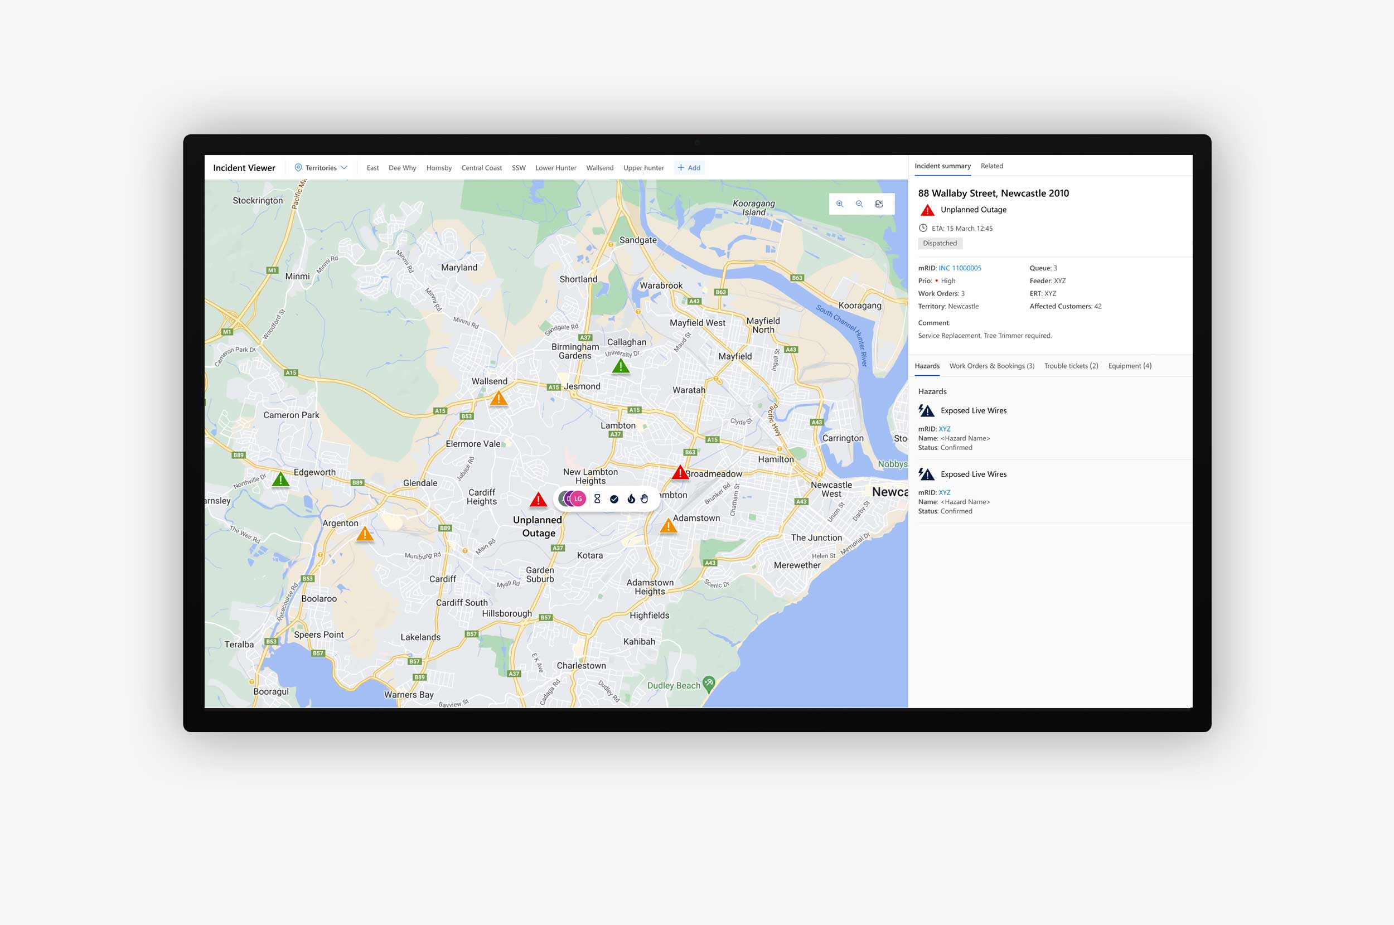Click the map zoom in magnifier
1394x925 pixels.
point(840,204)
